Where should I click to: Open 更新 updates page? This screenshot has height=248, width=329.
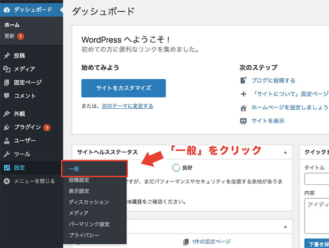pyautogui.click(x=10, y=36)
